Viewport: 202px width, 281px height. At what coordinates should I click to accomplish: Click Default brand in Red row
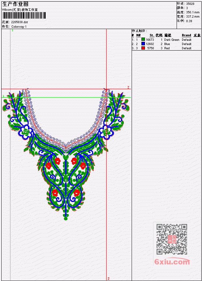click(187, 48)
